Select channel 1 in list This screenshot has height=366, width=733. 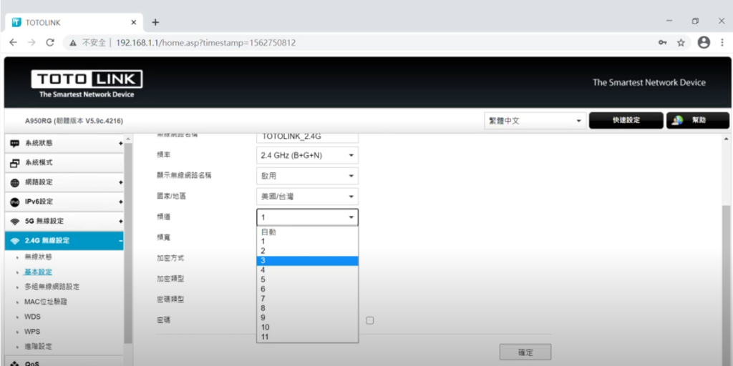pyautogui.click(x=307, y=242)
